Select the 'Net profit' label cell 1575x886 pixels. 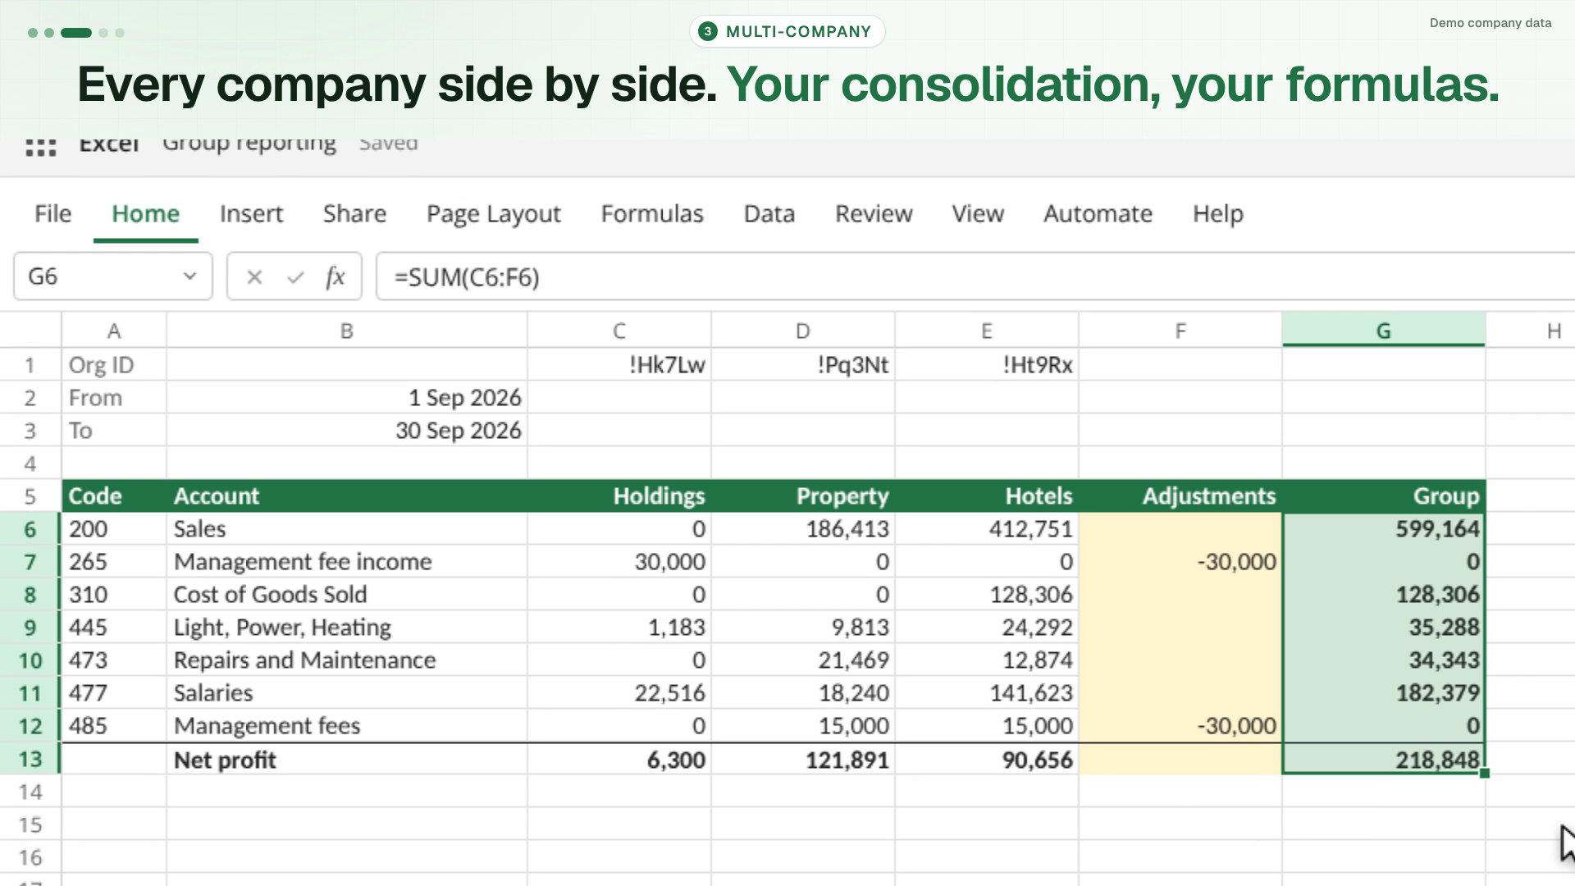point(347,760)
